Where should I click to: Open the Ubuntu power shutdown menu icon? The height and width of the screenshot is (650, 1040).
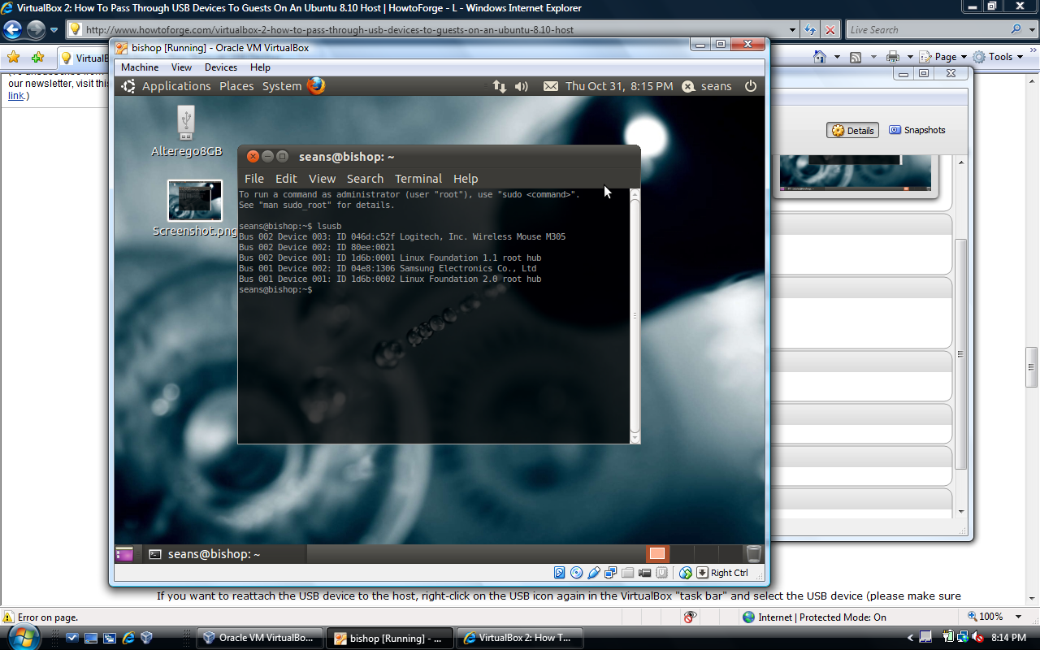click(750, 86)
